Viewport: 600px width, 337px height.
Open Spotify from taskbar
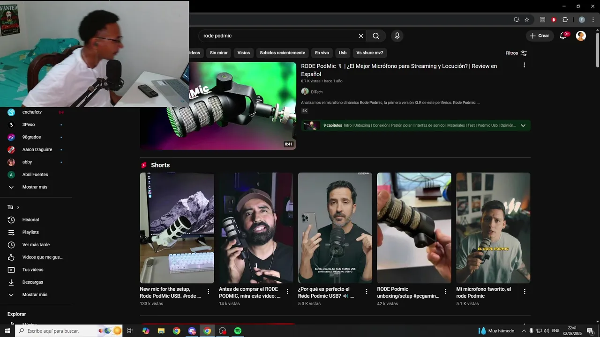[238, 331]
